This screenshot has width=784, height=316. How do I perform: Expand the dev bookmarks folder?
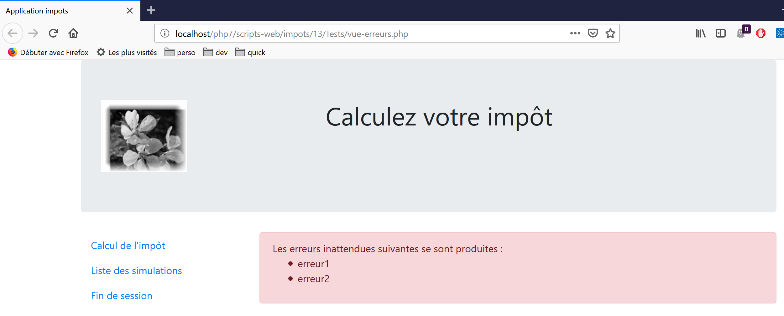click(x=216, y=52)
